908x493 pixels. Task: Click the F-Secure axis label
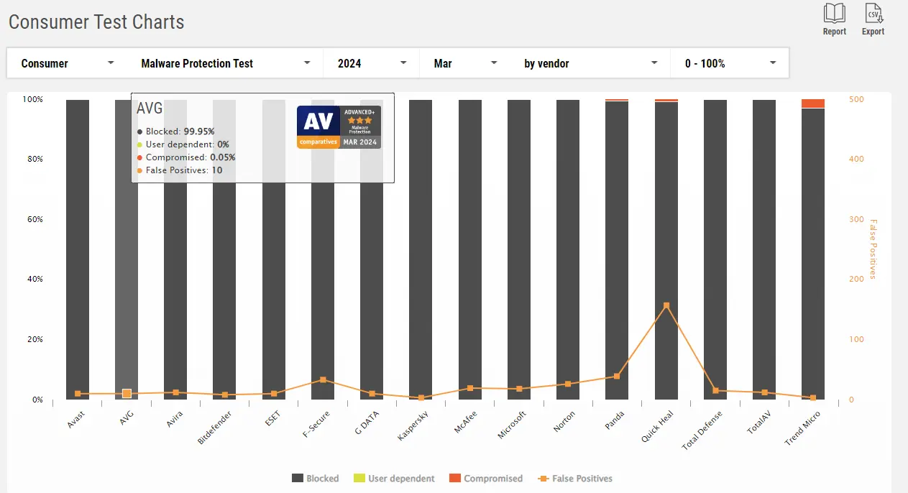tap(317, 424)
